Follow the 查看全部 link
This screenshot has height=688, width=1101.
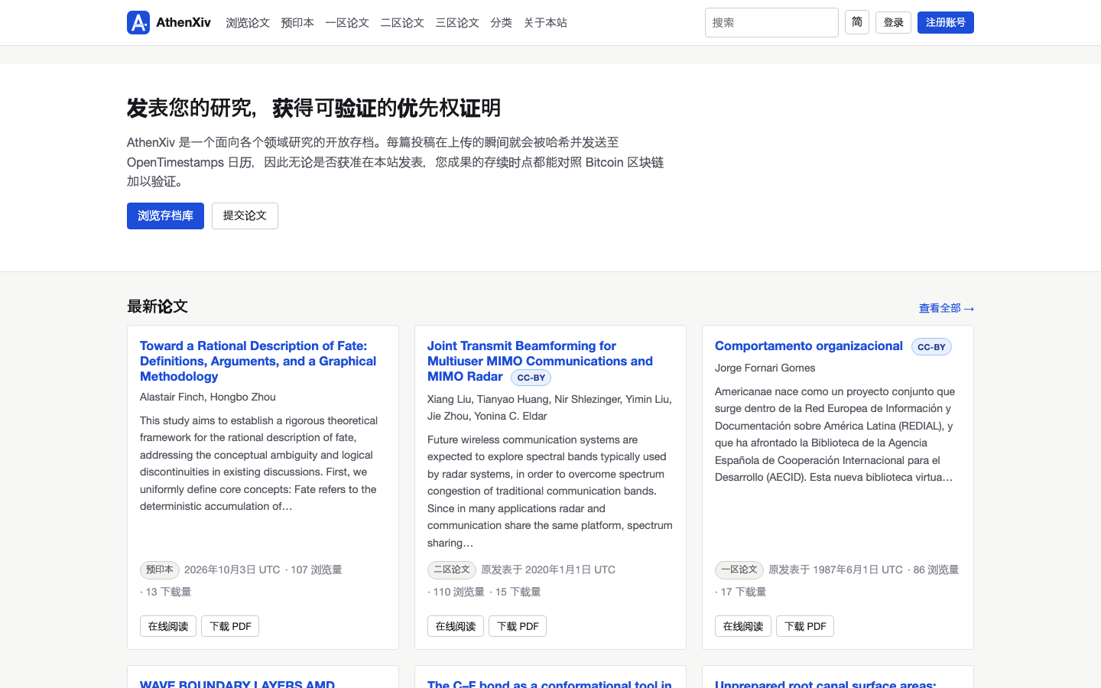[947, 308]
